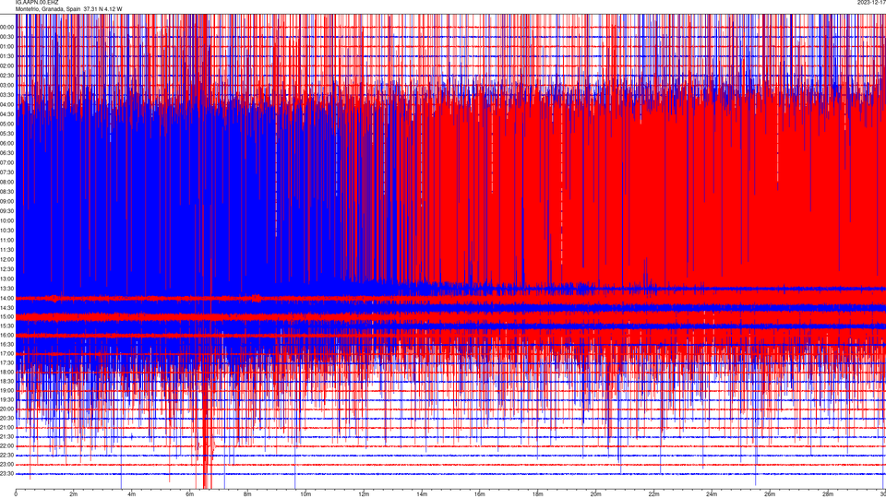886x498 pixels.
Task: Select the 10:00 time row label
Action: pos(6,220)
